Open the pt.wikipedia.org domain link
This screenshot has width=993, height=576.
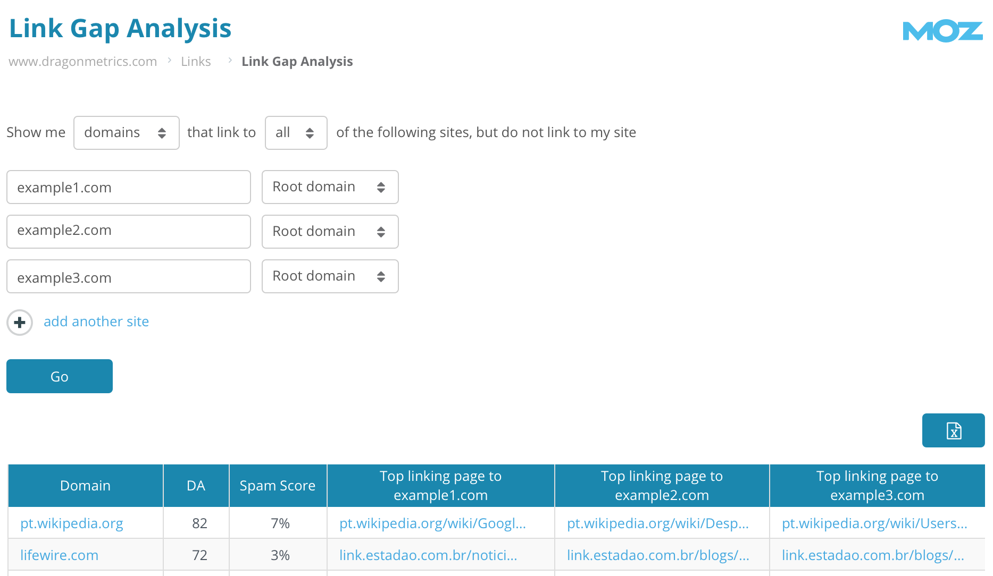pos(72,523)
